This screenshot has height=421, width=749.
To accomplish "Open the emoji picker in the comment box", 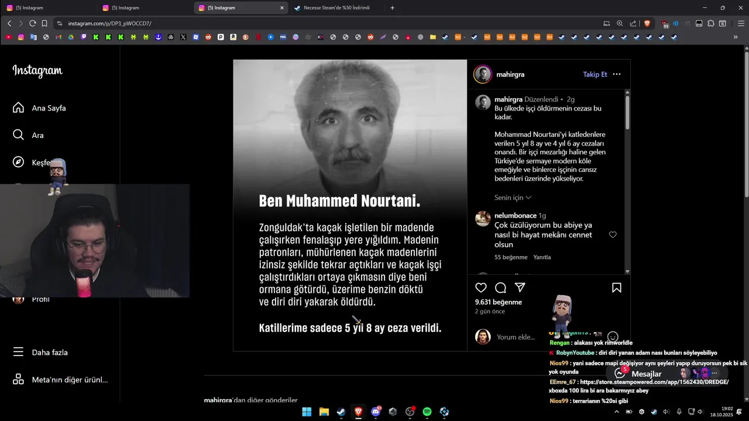I will tap(613, 337).
